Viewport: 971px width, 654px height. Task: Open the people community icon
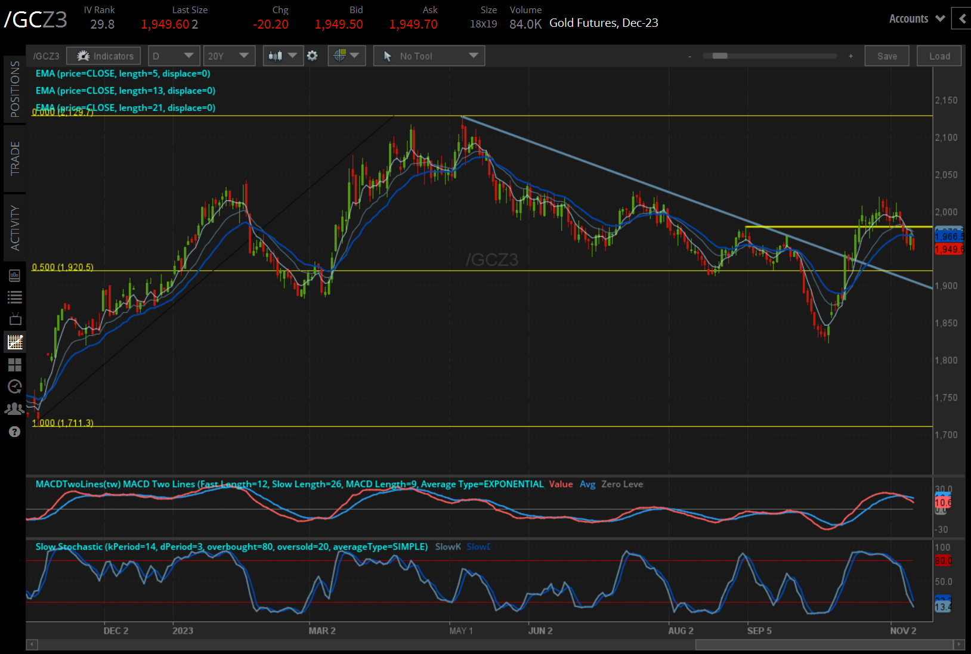pos(14,409)
